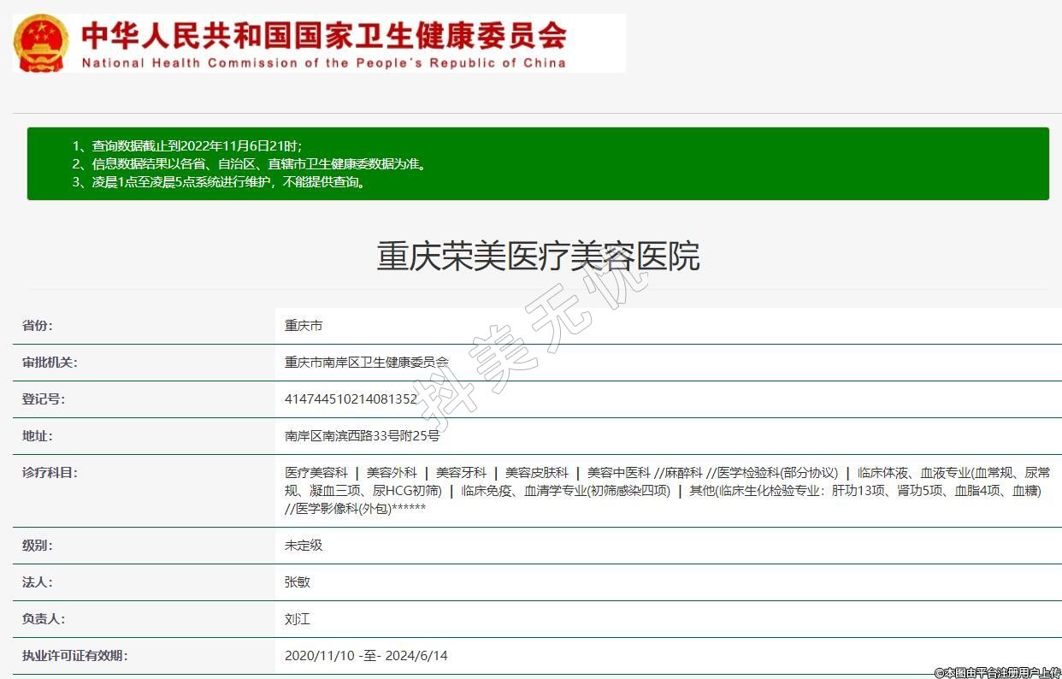This screenshot has height=679, width=1062.
Task: Click the registration number 414744510214081352
Action: 351,399
